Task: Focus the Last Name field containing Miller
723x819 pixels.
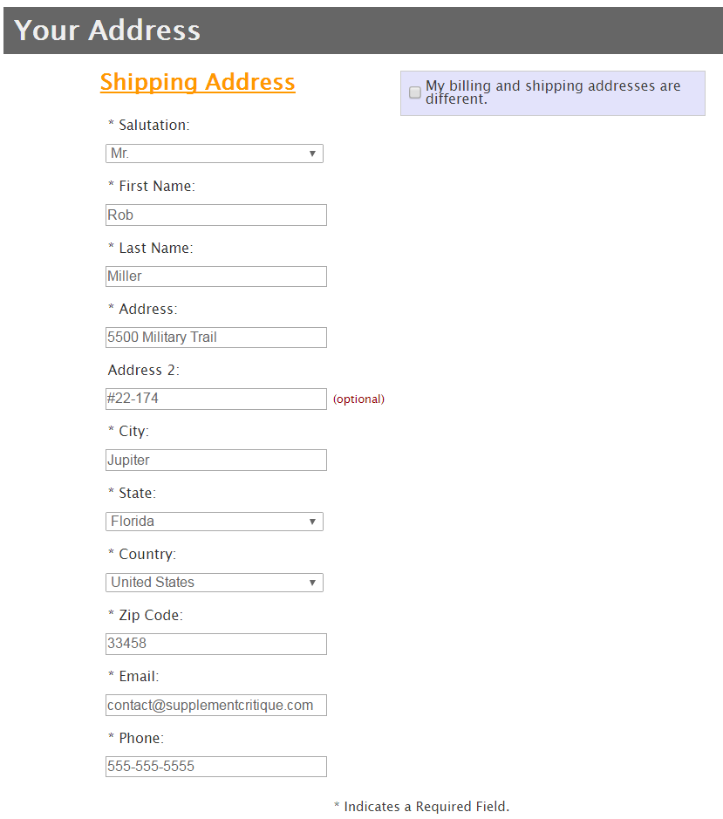Action: [x=216, y=276]
